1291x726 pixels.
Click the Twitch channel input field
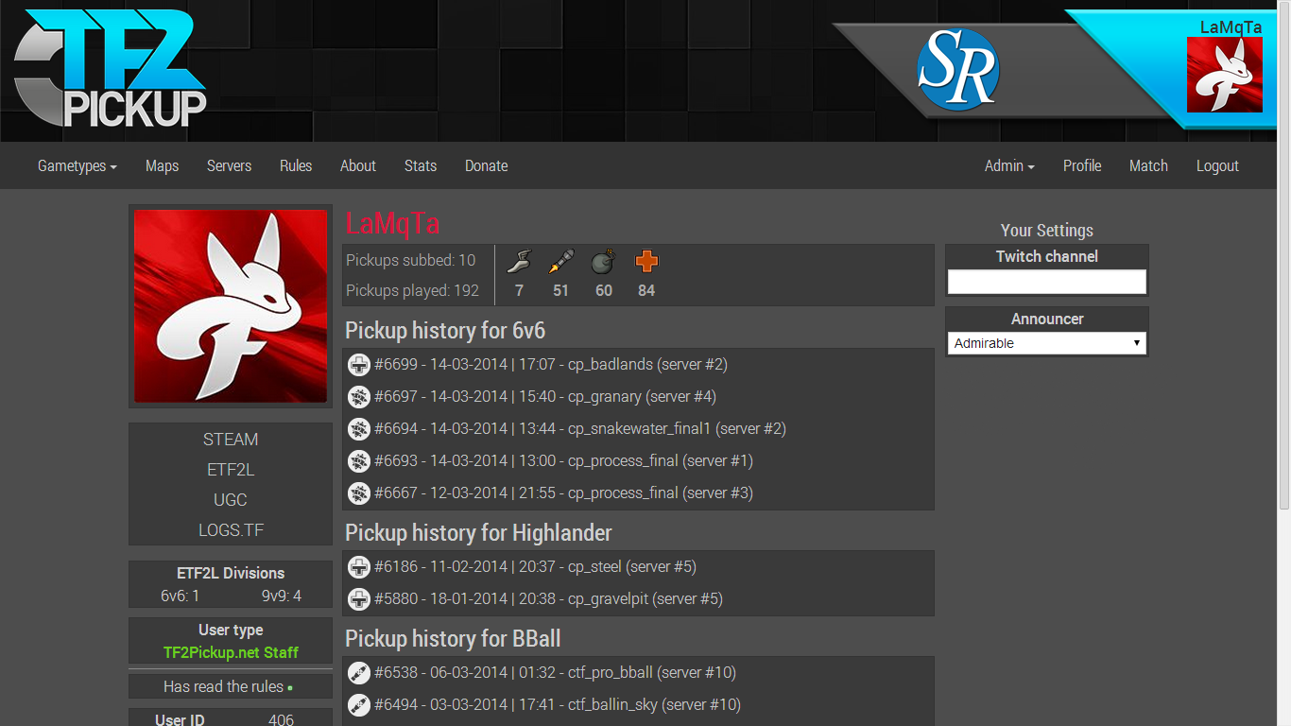coord(1047,282)
